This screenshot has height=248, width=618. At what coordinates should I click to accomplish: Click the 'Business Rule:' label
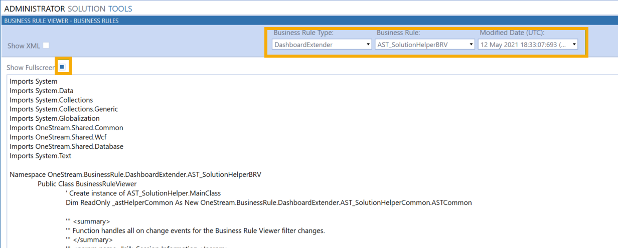pyautogui.click(x=398, y=33)
